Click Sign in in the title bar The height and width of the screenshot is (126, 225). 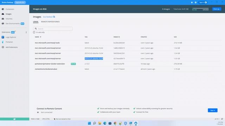tap(203, 2)
